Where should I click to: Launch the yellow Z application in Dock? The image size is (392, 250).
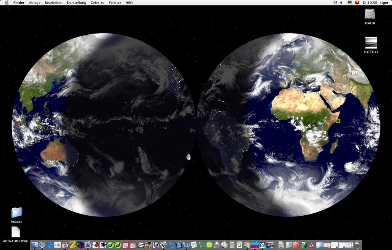tap(72, 245)
